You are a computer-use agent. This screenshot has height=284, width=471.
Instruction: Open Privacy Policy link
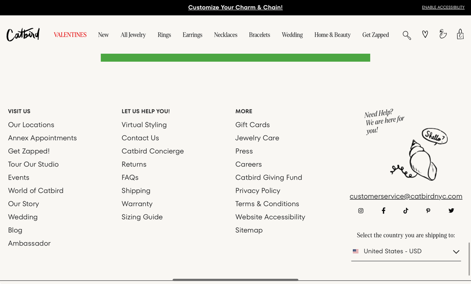pos(258,191)
